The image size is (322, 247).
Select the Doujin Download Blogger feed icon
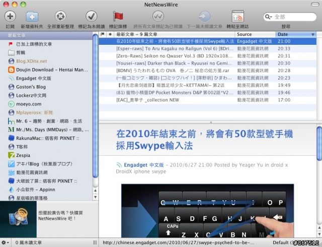coord(11,70)
